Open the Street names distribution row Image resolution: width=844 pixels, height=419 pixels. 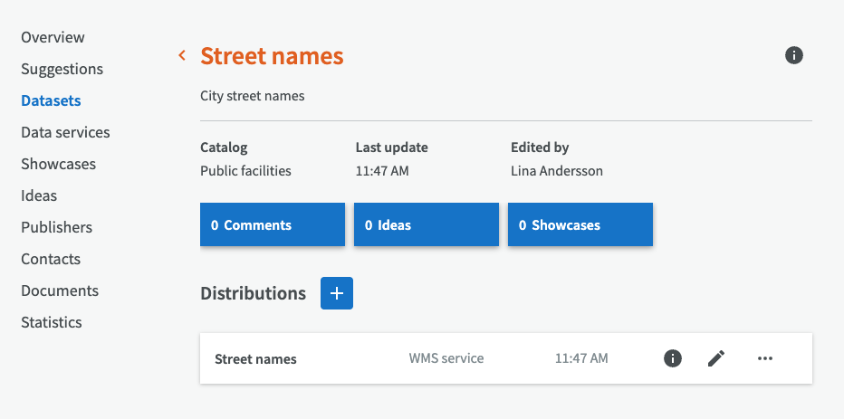click(255, 358)
